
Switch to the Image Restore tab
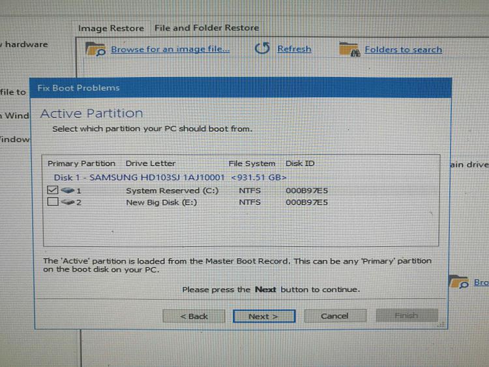[111, 29]
